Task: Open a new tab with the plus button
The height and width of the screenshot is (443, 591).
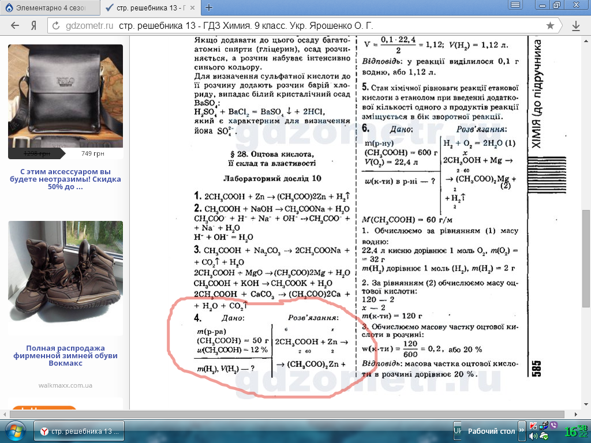Action: (x=209, y=7)
